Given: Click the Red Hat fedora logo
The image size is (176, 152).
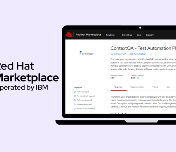Looking at the screenshot, I should 69,35.
